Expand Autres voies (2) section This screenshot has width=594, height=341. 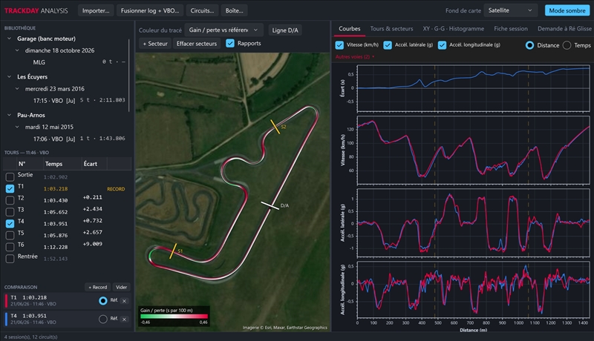[x=355, y=56]
